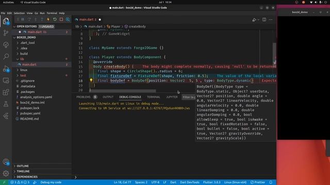Click the editor horizontal scrollbar
The width and height of the screenshot is (330, 185).
click(123, 91)
